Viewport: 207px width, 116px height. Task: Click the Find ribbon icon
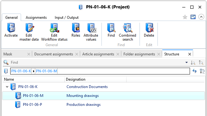tap(111, 28)
